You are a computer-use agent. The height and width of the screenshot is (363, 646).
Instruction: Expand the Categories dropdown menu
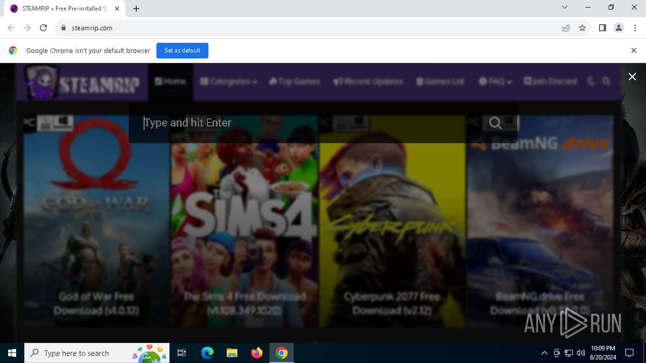pos(229,81)
